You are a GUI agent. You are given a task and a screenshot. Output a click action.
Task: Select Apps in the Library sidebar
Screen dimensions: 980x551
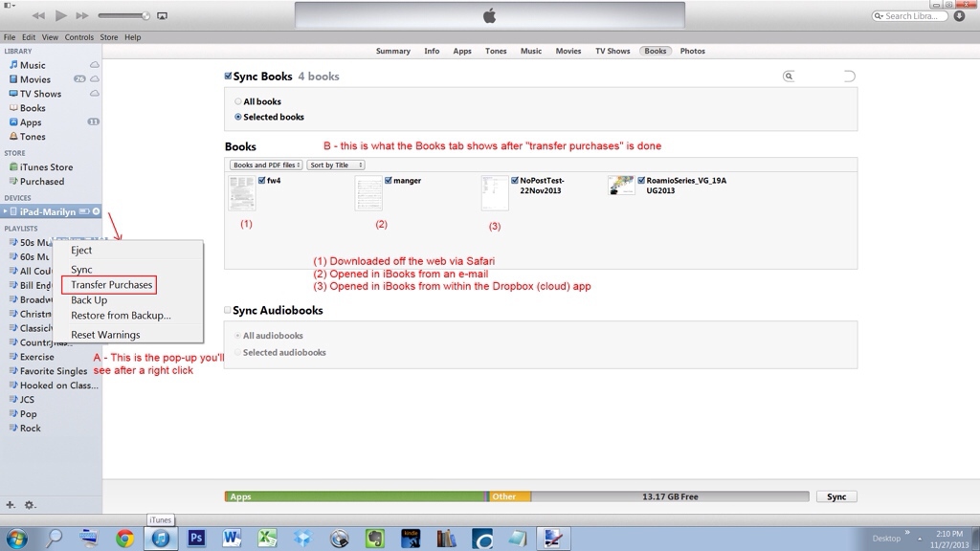point(31,122)
